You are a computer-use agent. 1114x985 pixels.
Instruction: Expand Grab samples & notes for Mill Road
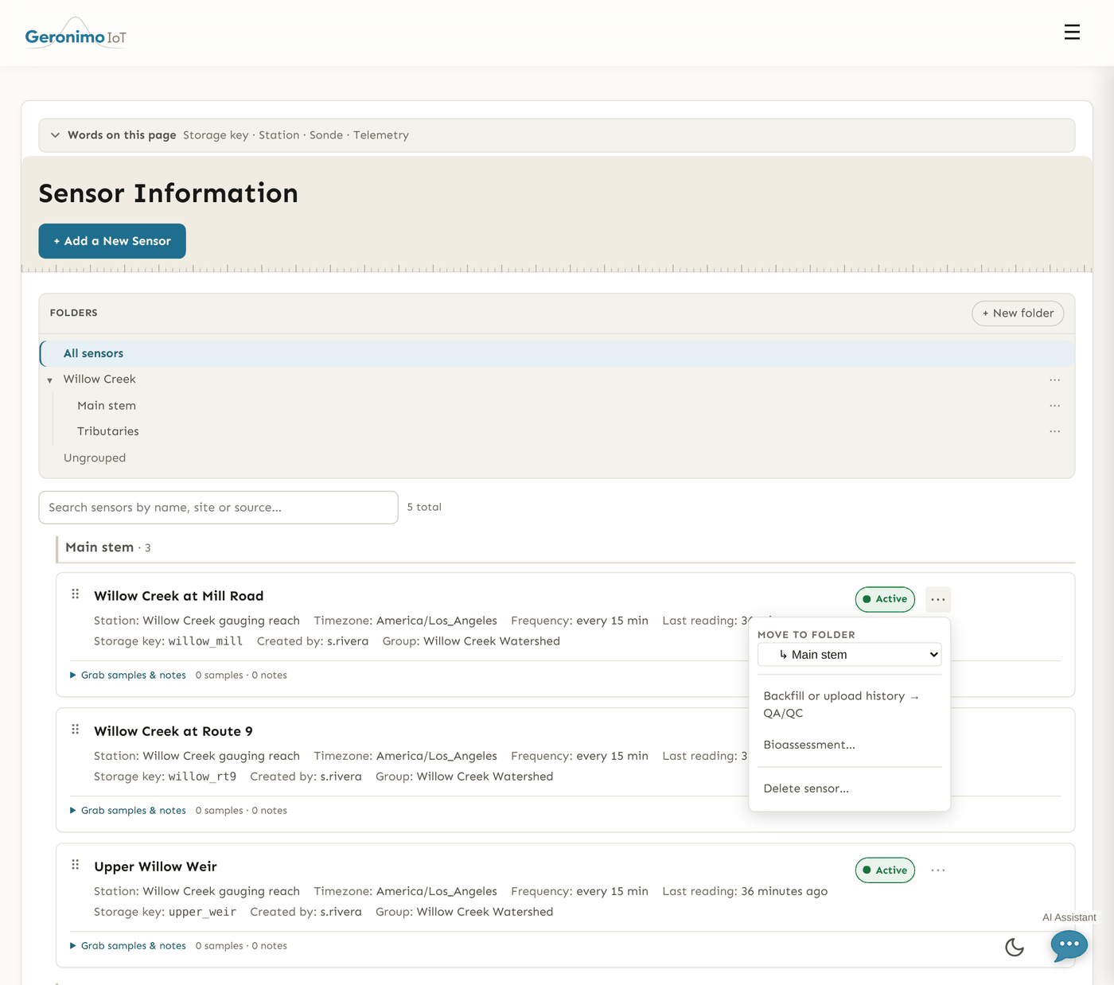[127, 675]
